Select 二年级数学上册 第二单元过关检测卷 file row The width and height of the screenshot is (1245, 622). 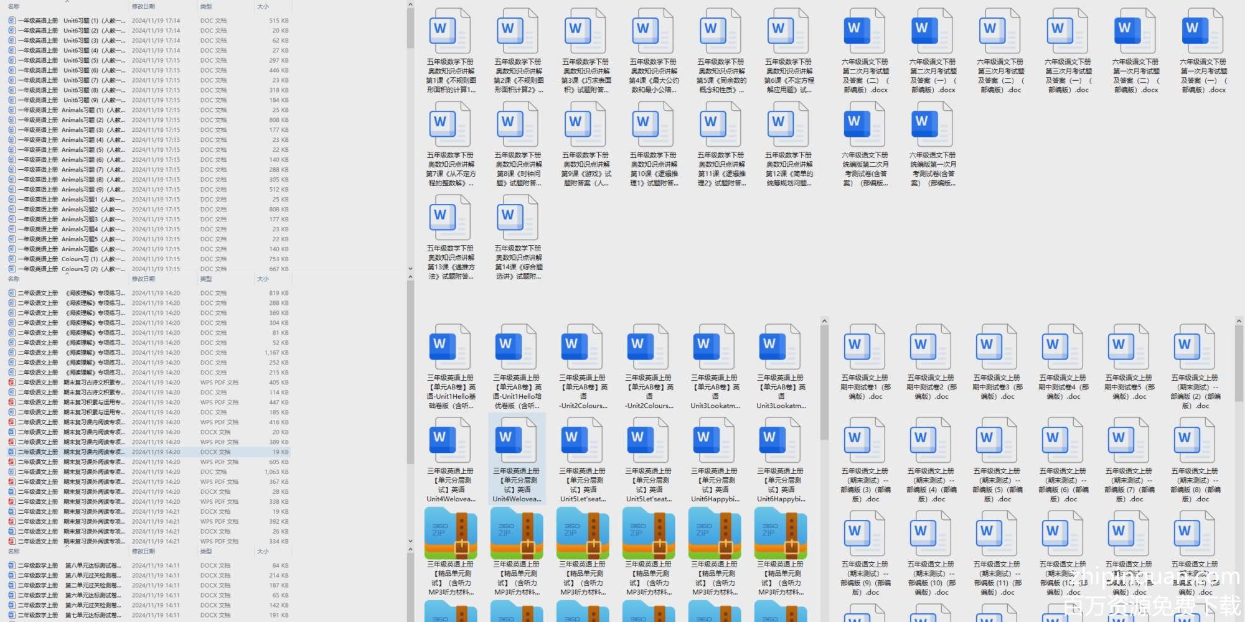(68, 585)
